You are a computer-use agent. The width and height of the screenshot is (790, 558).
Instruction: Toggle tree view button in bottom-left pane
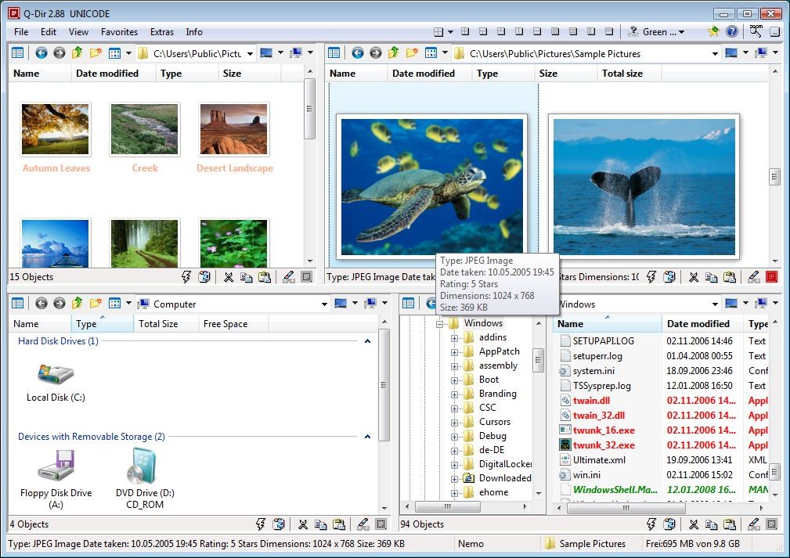click(17, 304)
